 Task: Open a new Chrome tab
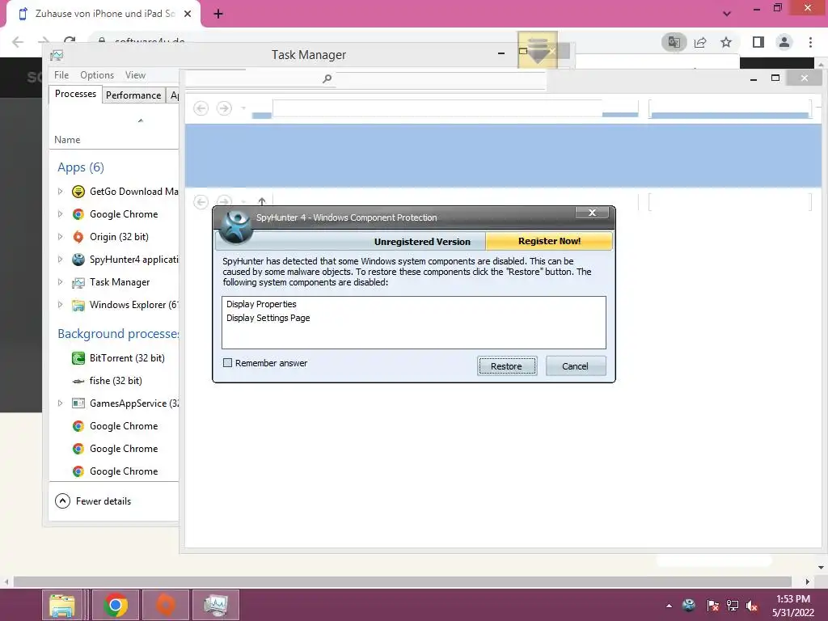[x=218, y=15]
